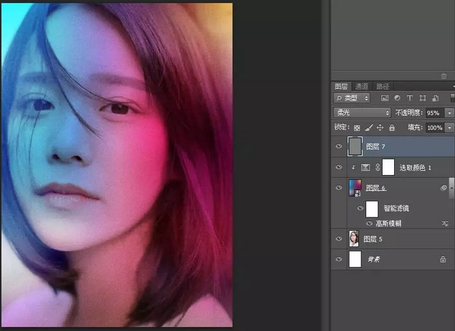Screen dimensions: 455x331
Task: Click the lock all padlock icon
Action: pos(391,128)
